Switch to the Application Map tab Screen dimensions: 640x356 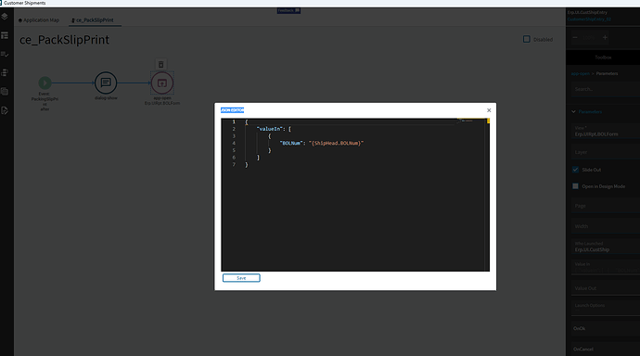39,20
